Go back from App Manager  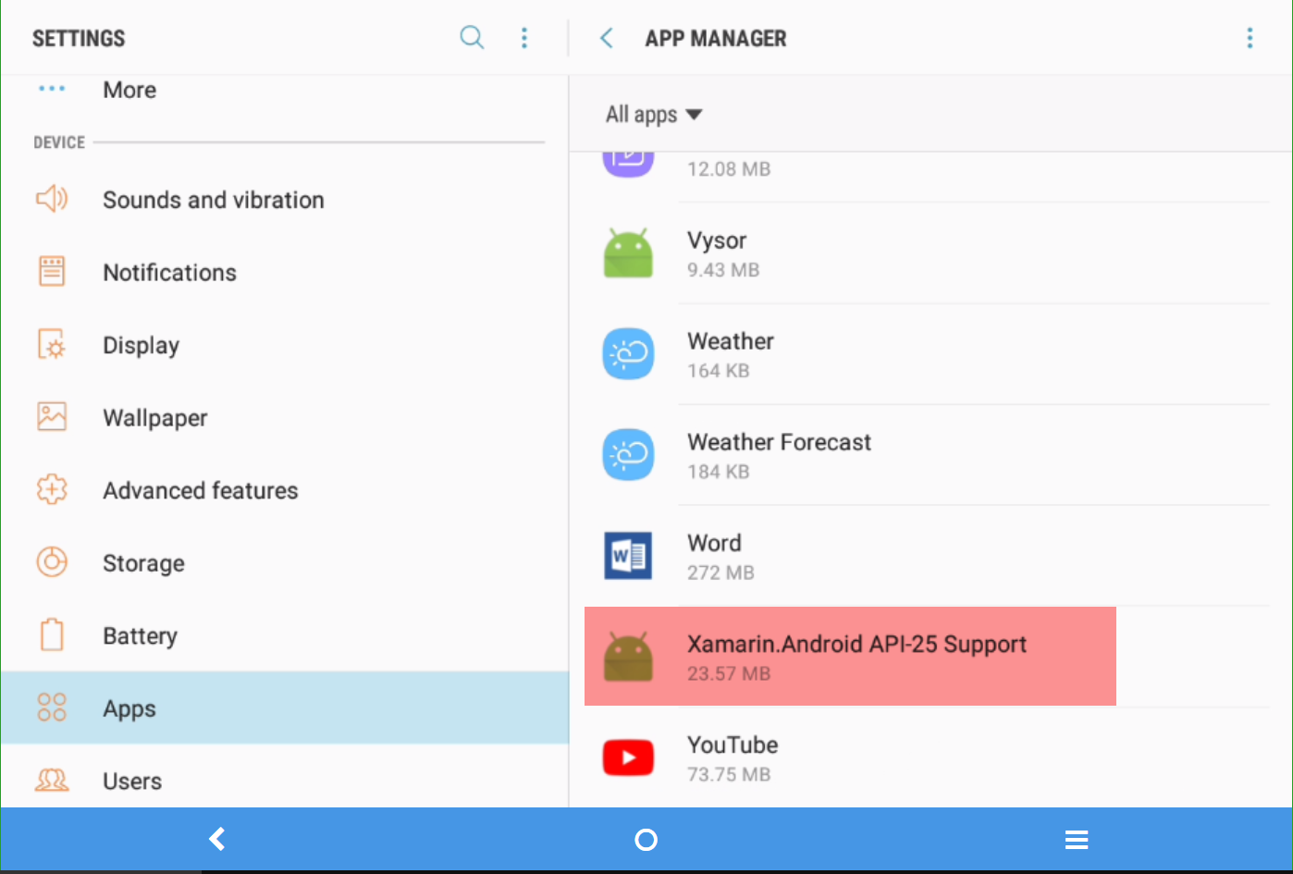tap(607, 38)
